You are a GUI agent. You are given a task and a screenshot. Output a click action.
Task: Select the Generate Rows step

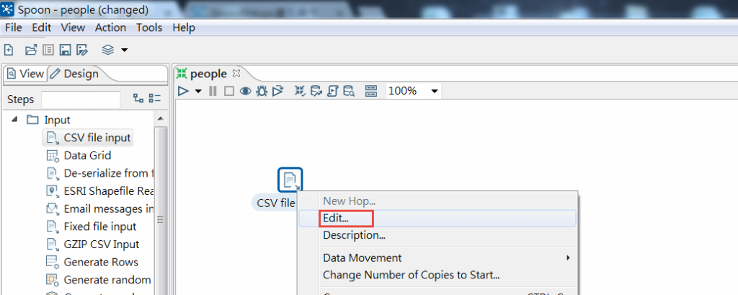click(x=92, y=262)
